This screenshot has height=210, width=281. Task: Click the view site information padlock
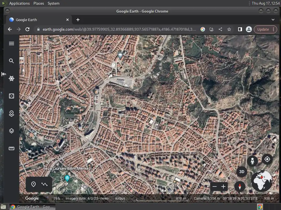38,29
